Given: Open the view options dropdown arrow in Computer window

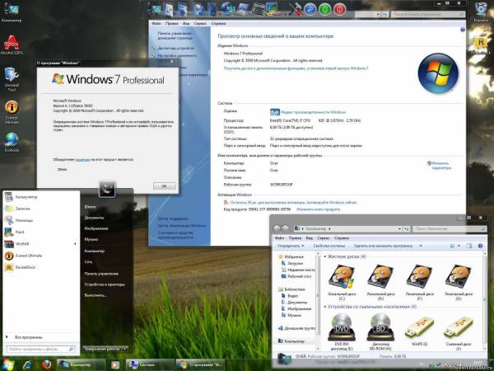Looking at the screenshot, I should (459, 246).
